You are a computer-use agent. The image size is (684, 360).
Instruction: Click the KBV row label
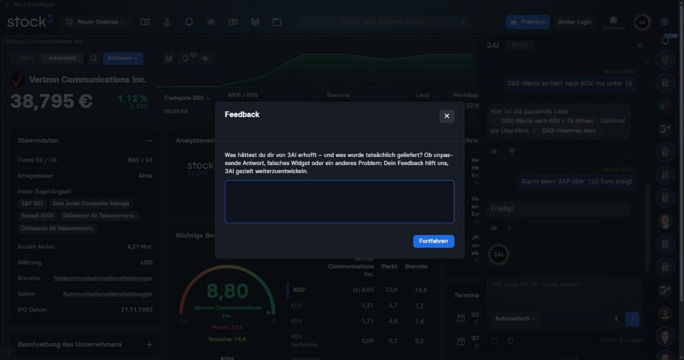tap(297, 321)
